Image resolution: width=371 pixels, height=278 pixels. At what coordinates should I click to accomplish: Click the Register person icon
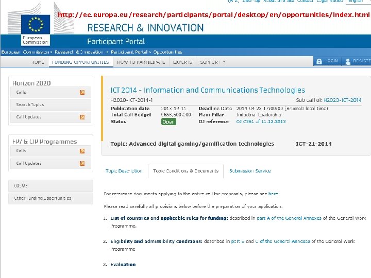(x=348, y=62)
